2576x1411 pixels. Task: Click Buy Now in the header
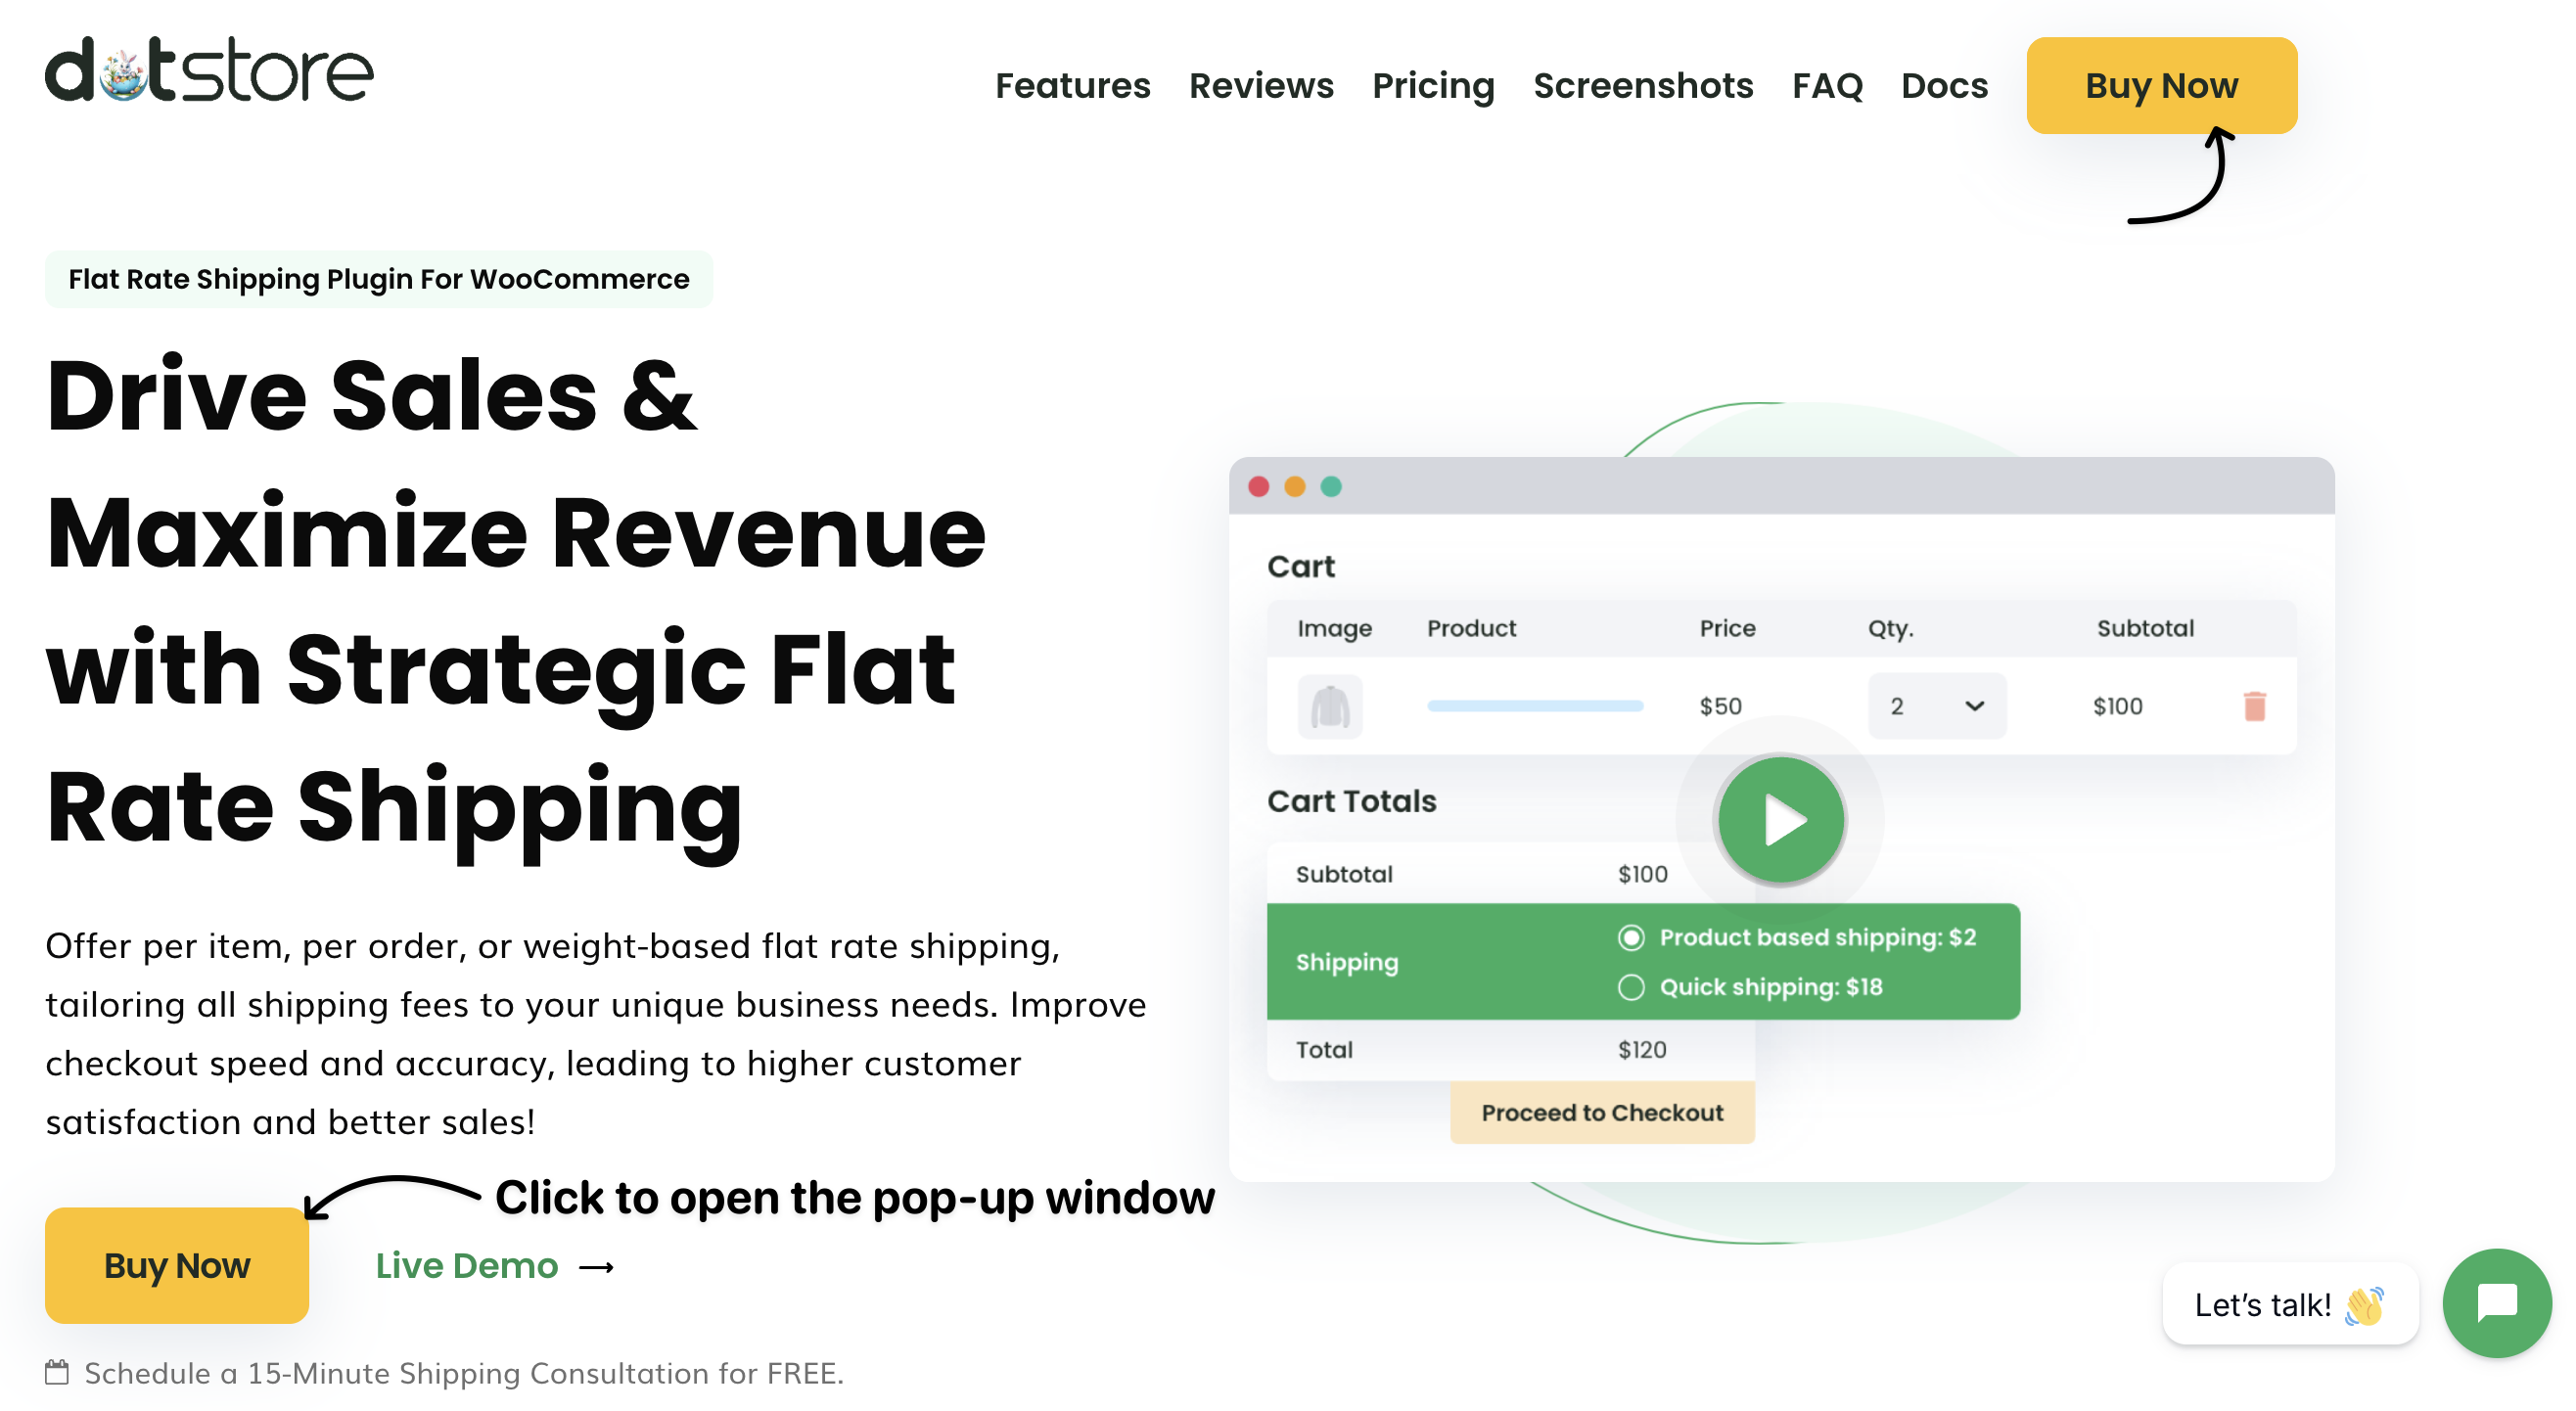2160,86
